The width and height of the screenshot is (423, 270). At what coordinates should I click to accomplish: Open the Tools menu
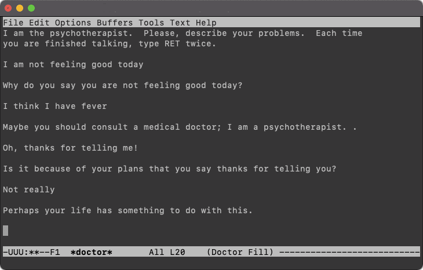(x=151, y=23)
